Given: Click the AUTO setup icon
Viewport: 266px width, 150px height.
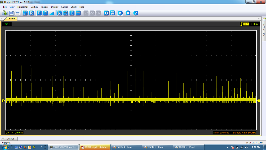Looking at the screenshot, I should [113, 13].
